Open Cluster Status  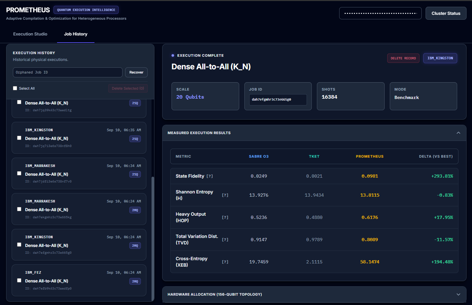(x=446, y=13)
